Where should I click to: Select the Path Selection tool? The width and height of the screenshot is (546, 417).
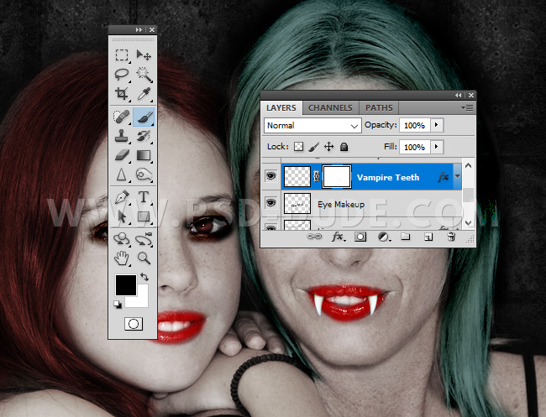tap(122, 216)
